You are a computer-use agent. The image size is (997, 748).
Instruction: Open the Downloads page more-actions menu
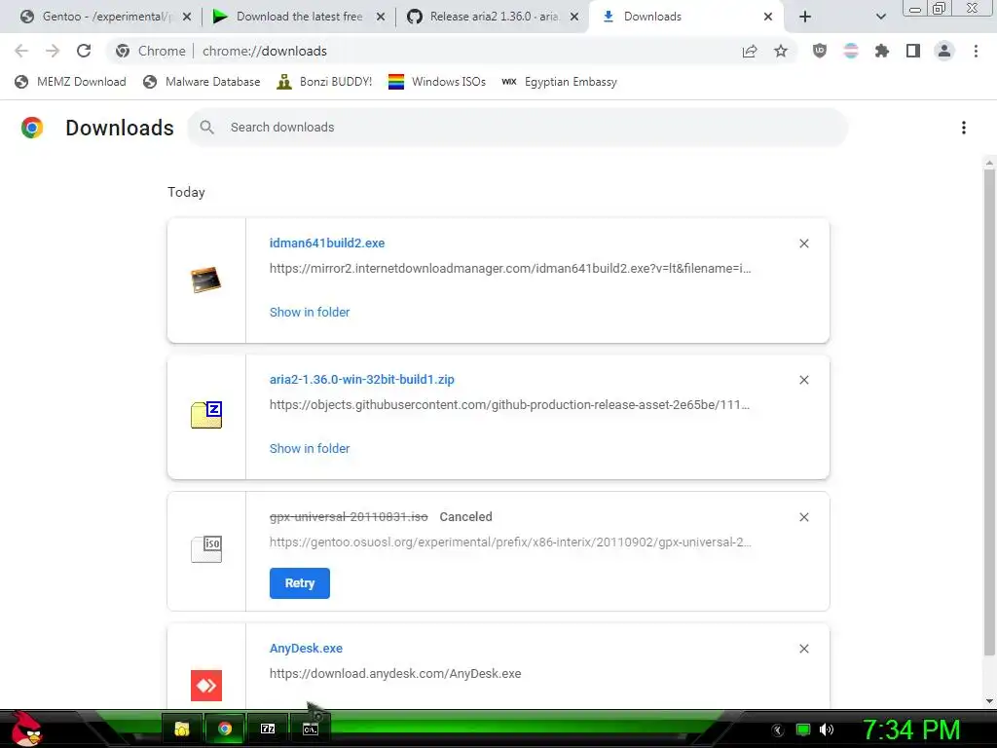[963, 128]
